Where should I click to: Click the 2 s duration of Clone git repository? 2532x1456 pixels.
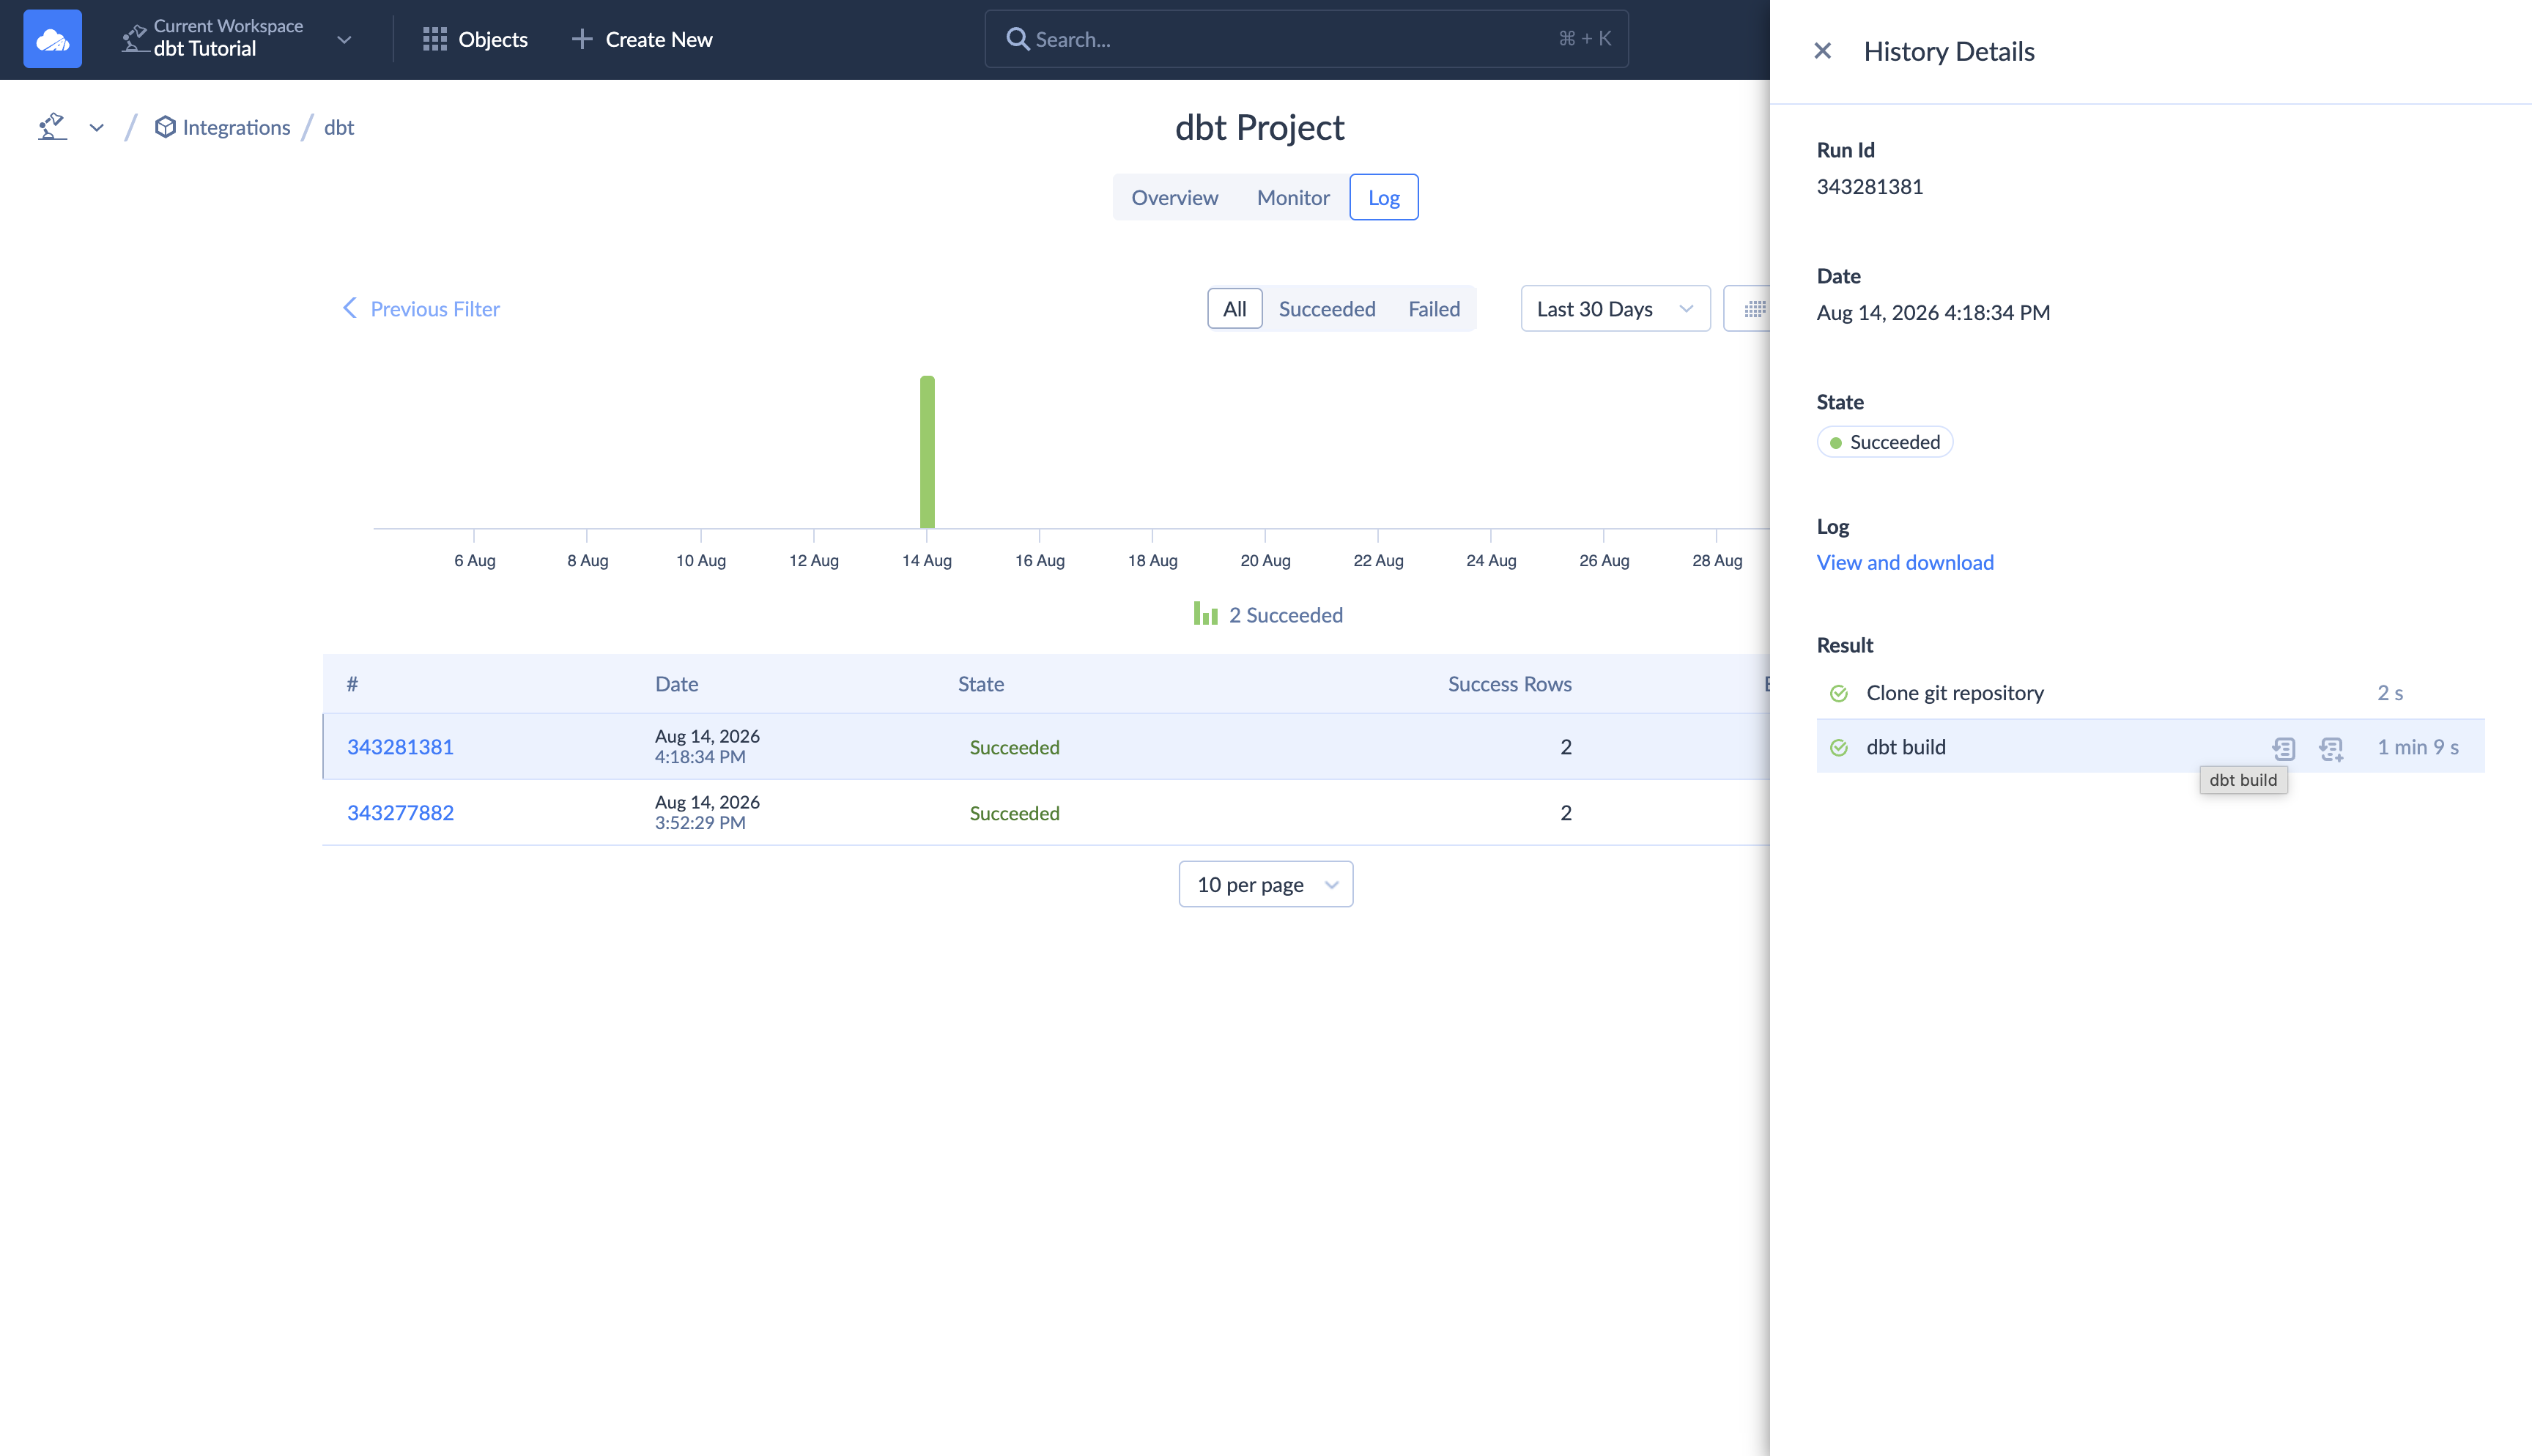point(2390,693)
